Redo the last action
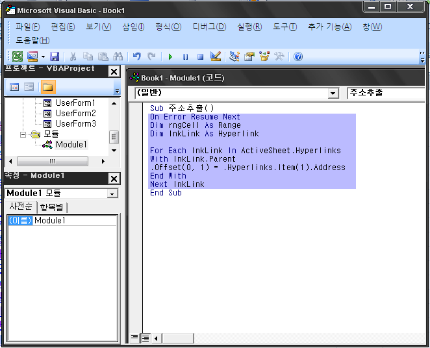430x348 pixels. (151, 56)
